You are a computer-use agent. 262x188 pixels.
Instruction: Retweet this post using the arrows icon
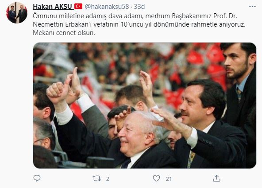[97, 178]
